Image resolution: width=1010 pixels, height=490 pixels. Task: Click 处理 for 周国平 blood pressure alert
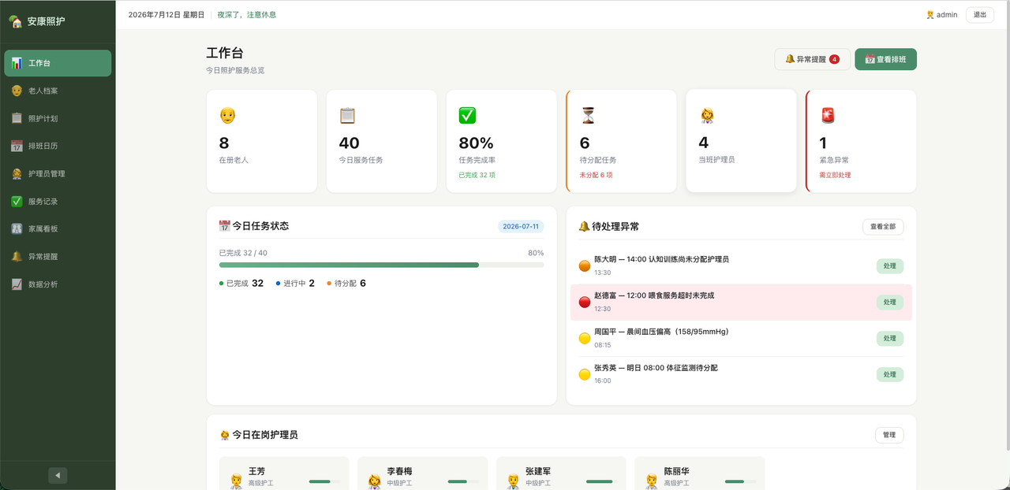pos(890,339)
